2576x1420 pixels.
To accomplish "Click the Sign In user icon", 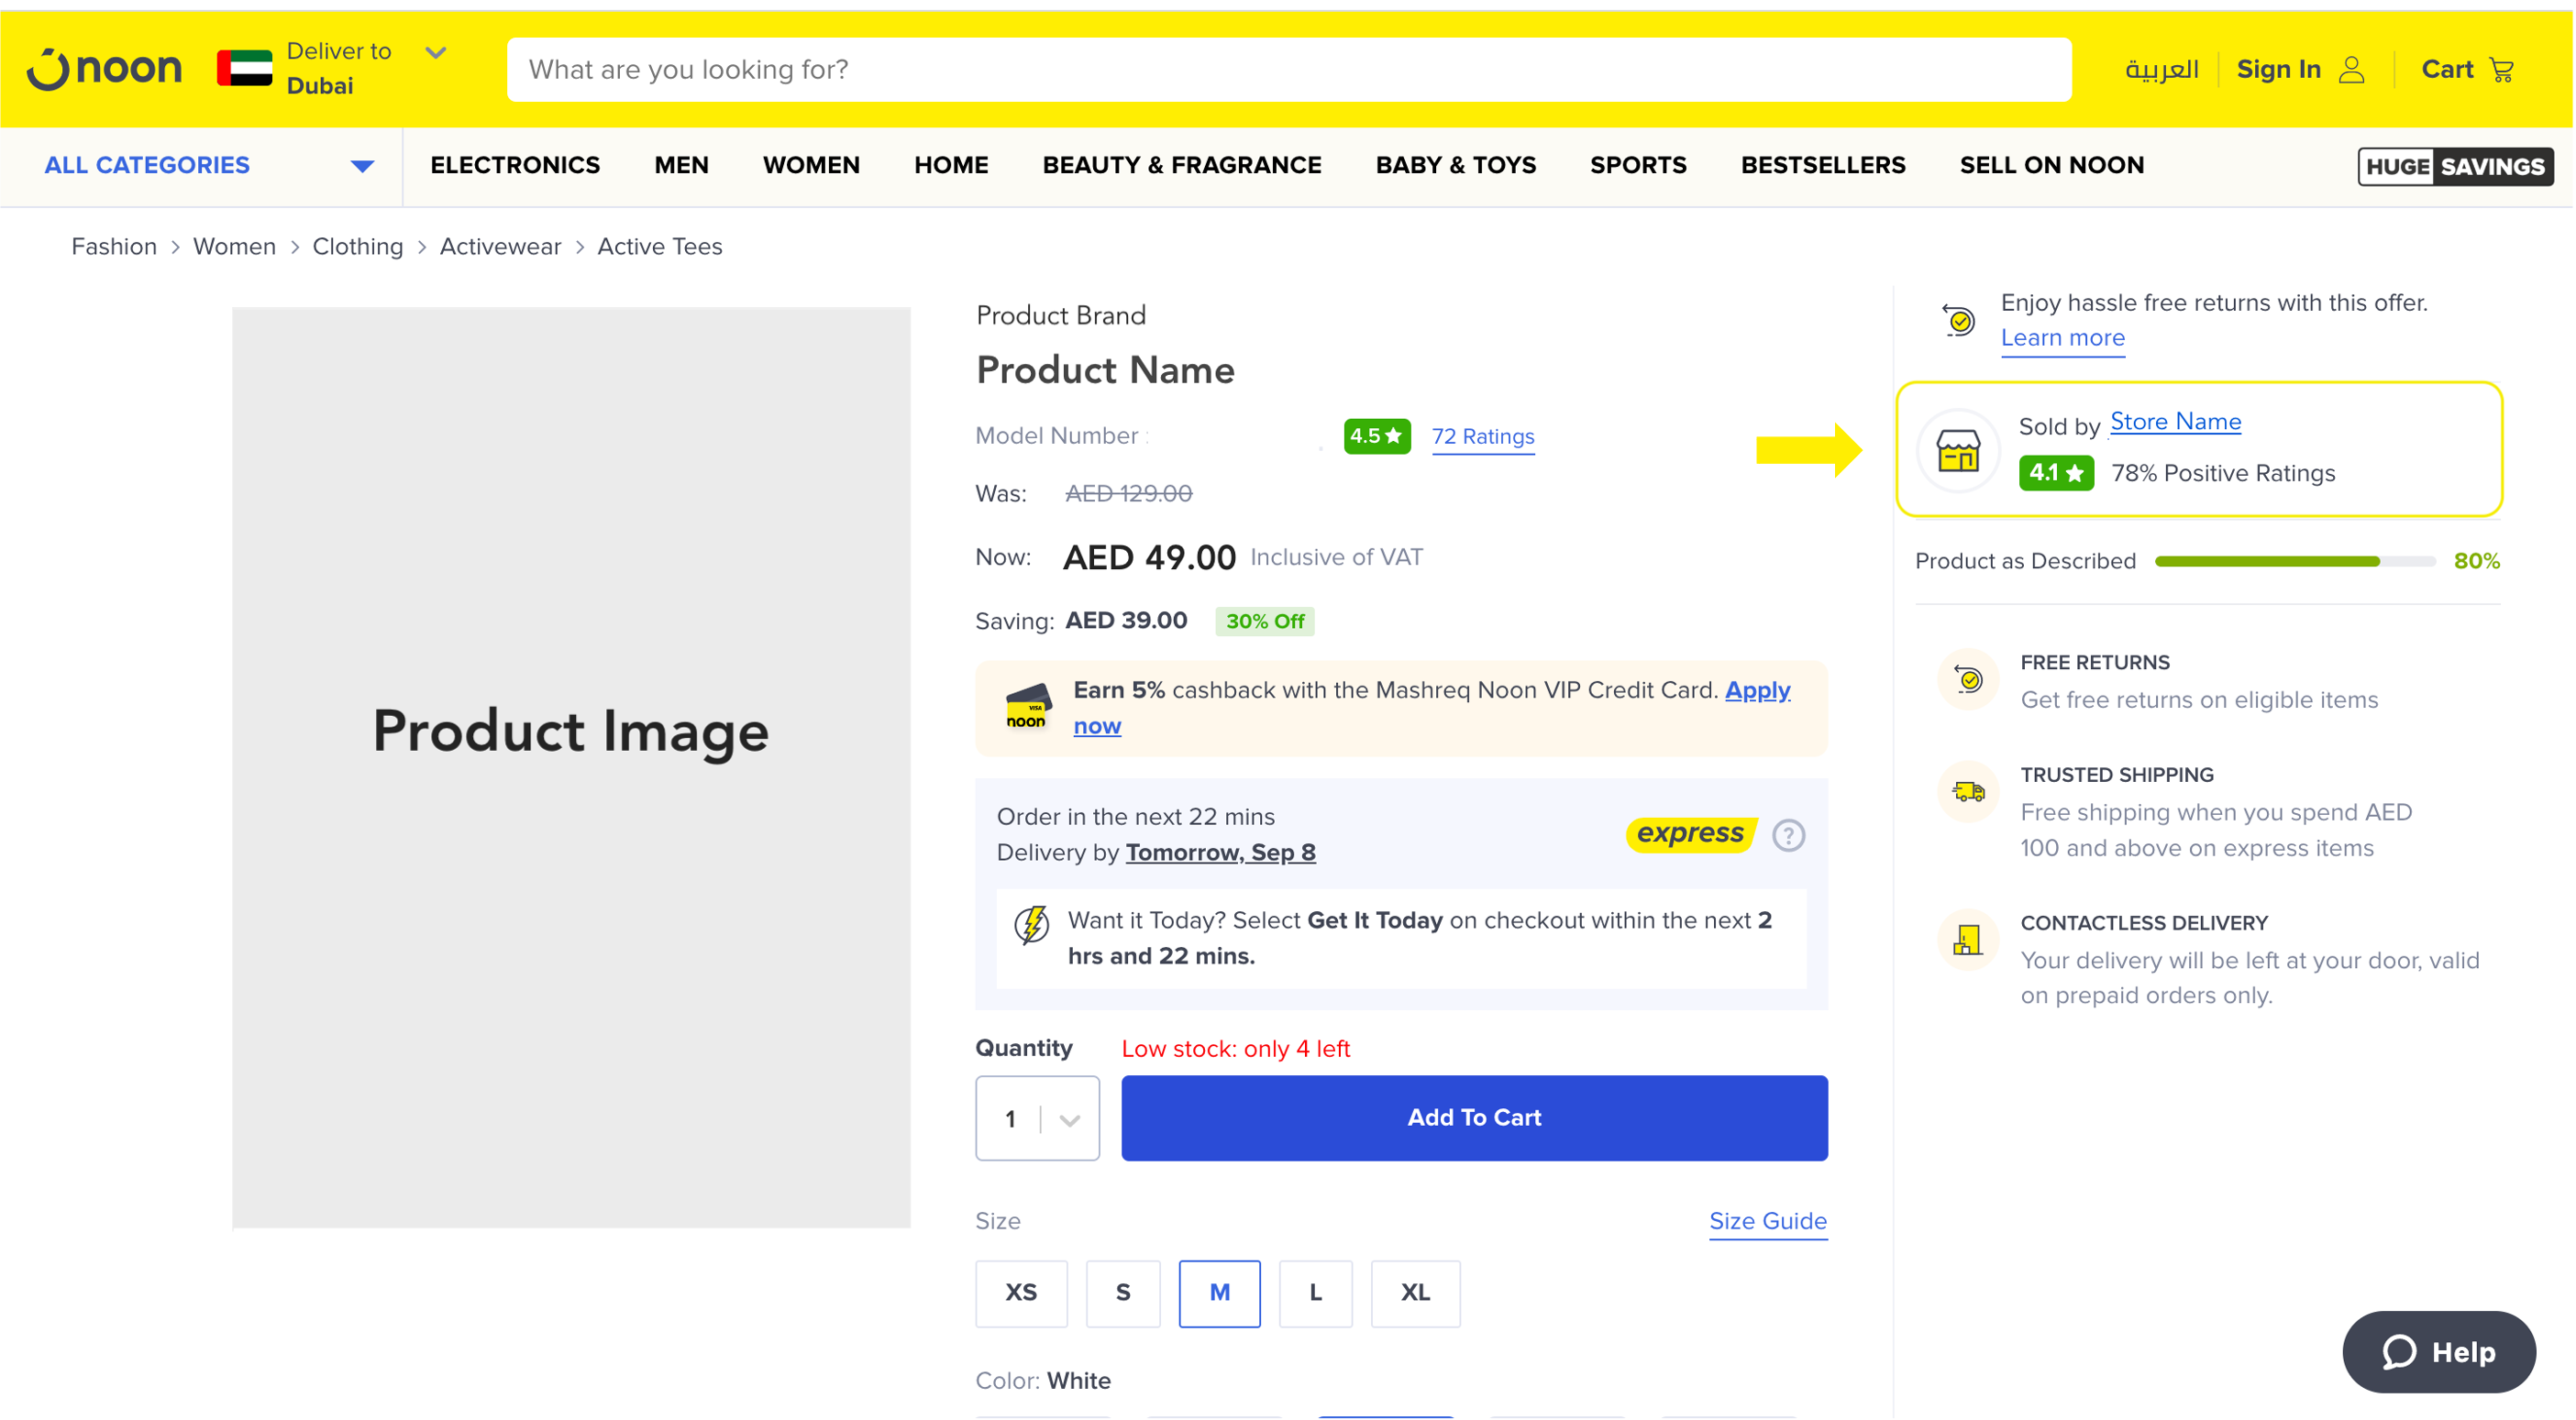I will point(2352,70).
